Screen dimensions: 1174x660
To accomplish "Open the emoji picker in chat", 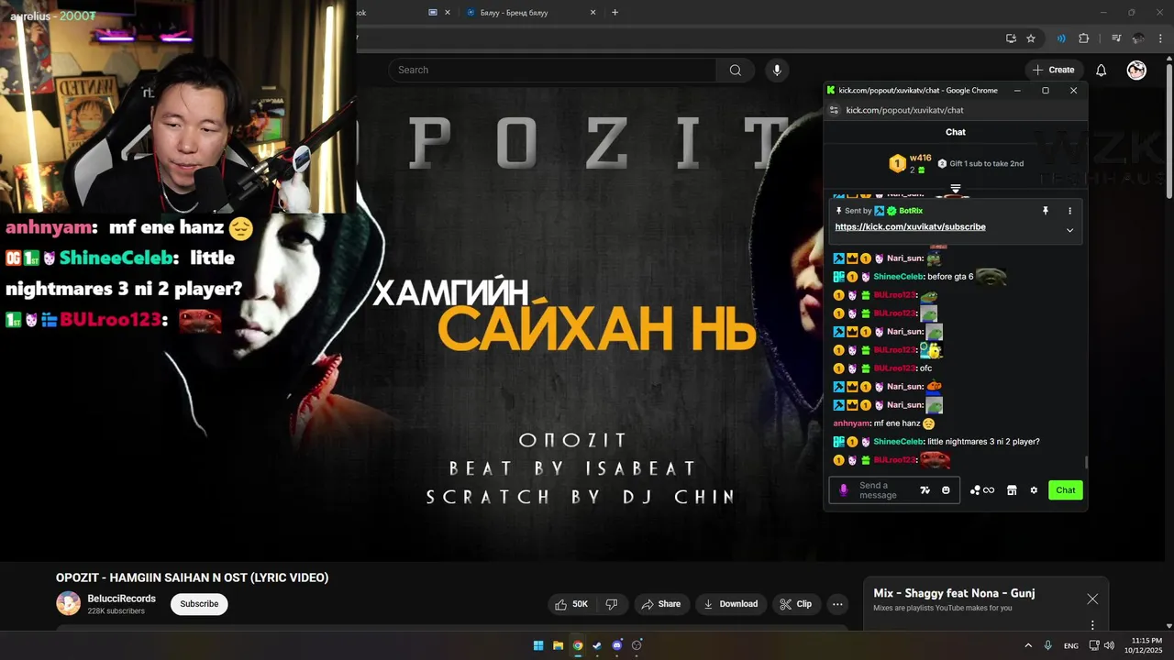I will (x=946, y=490).
